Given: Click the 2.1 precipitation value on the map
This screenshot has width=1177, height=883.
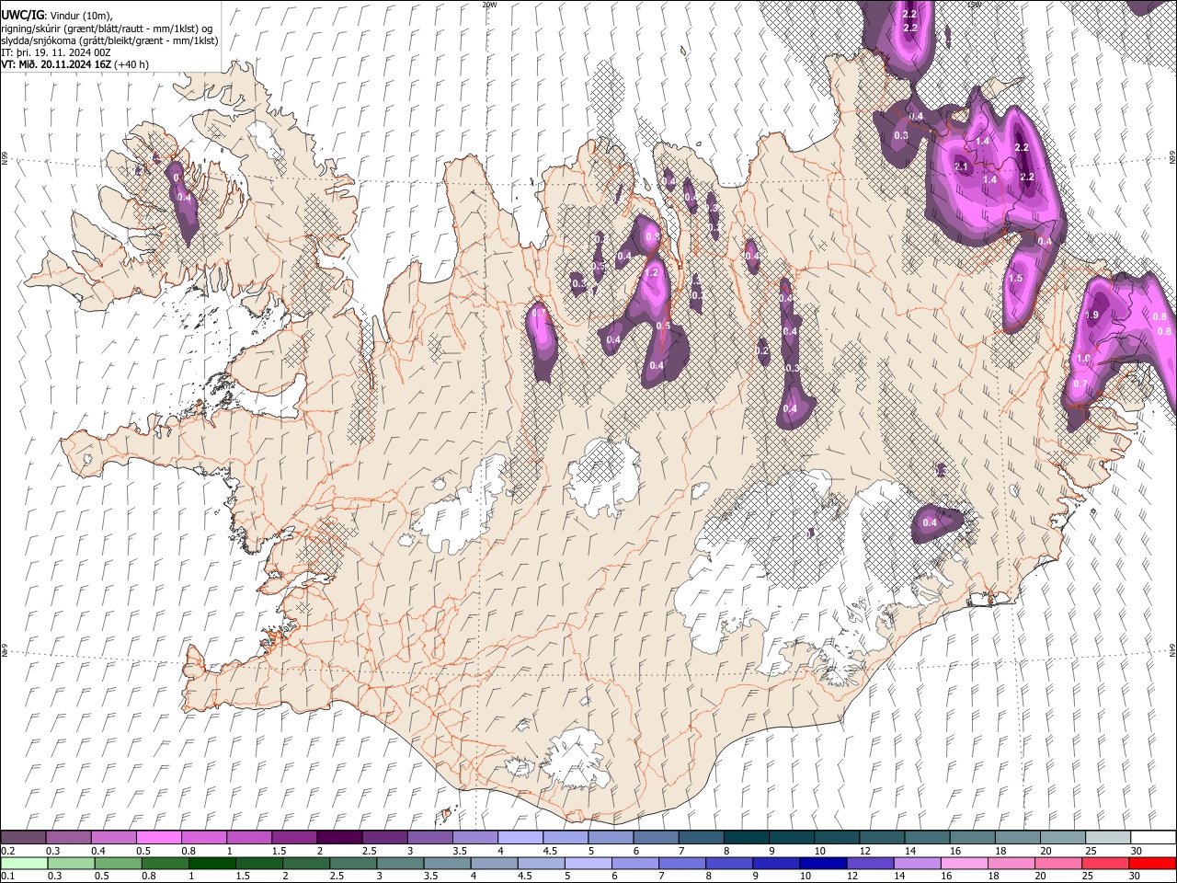Looking at the screenshot, I should (x=962, y=167).
